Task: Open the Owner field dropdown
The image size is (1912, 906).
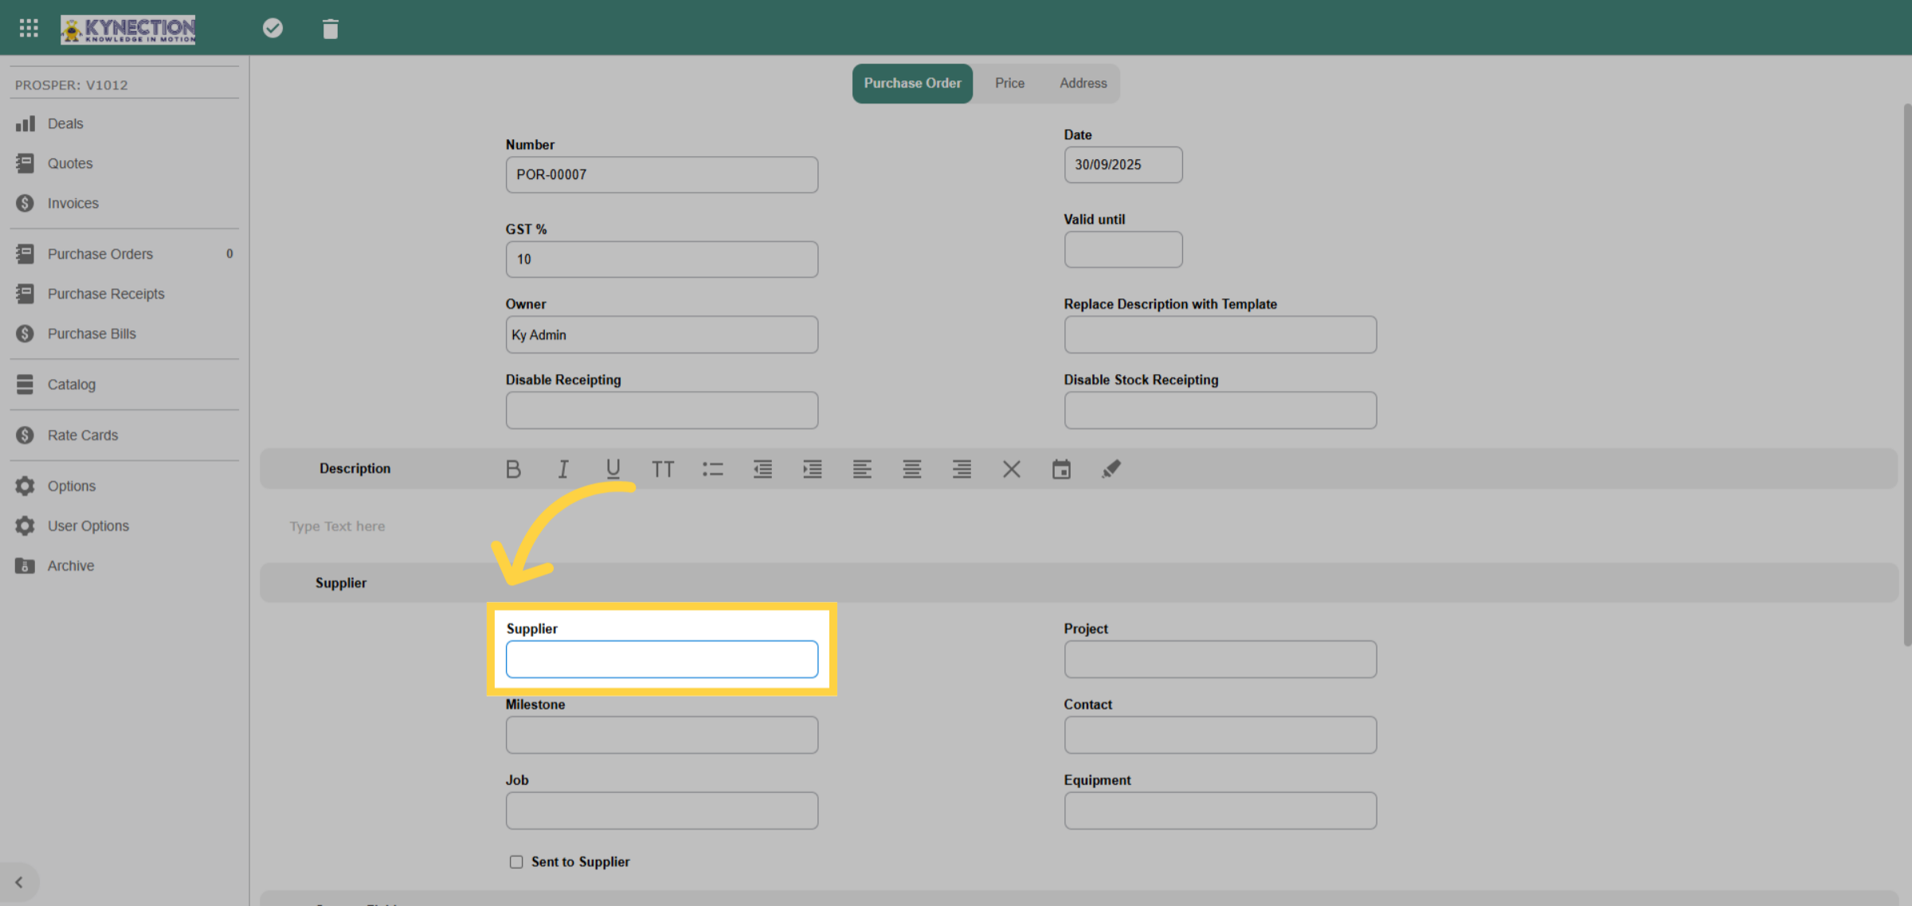Action: point(661,334)
